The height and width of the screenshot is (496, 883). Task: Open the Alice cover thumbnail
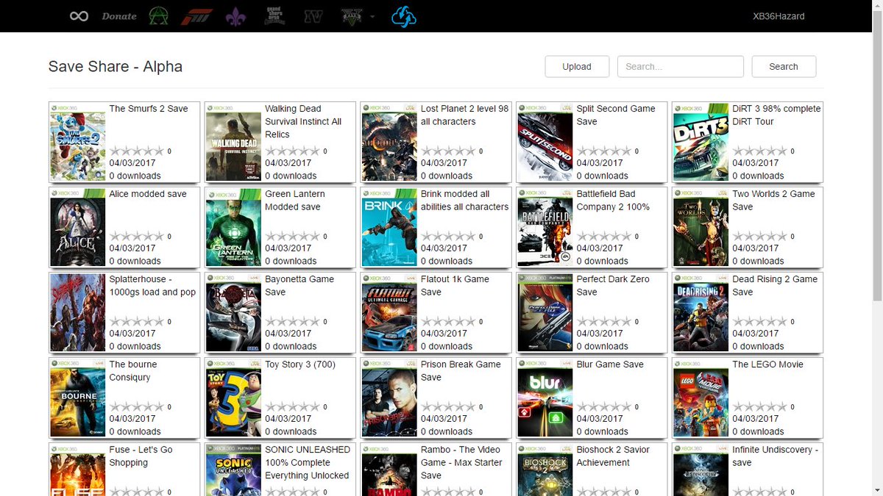77,228
